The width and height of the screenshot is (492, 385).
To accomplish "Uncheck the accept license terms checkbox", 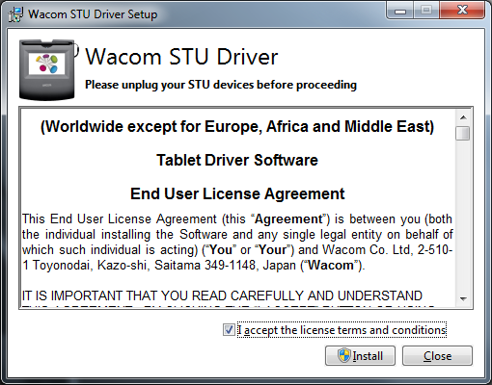I will [x=229, y=330].
